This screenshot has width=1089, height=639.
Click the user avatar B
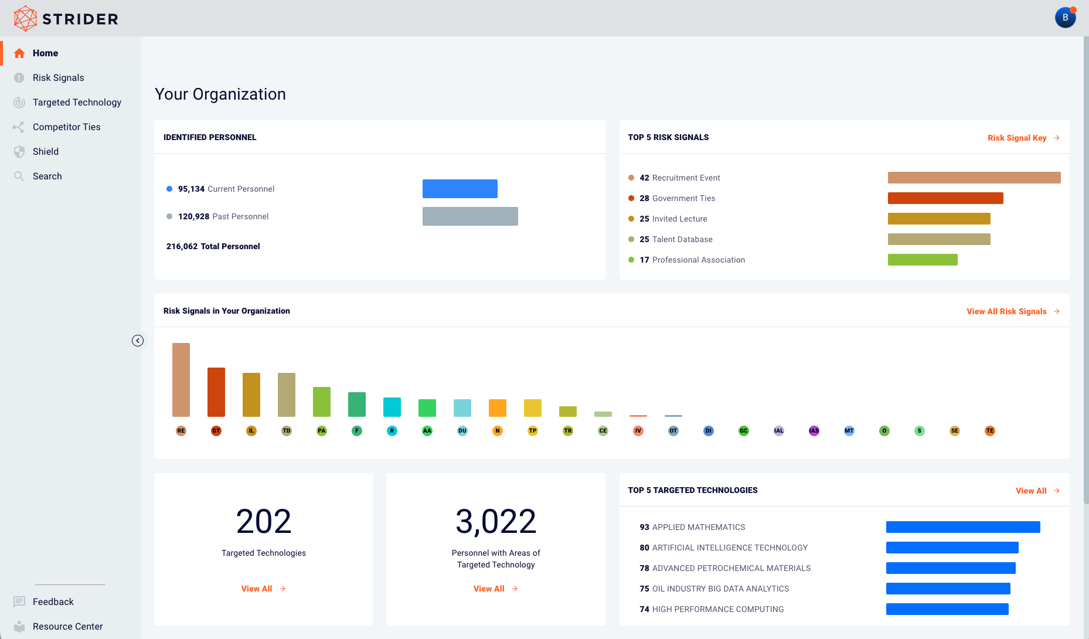1066,18
